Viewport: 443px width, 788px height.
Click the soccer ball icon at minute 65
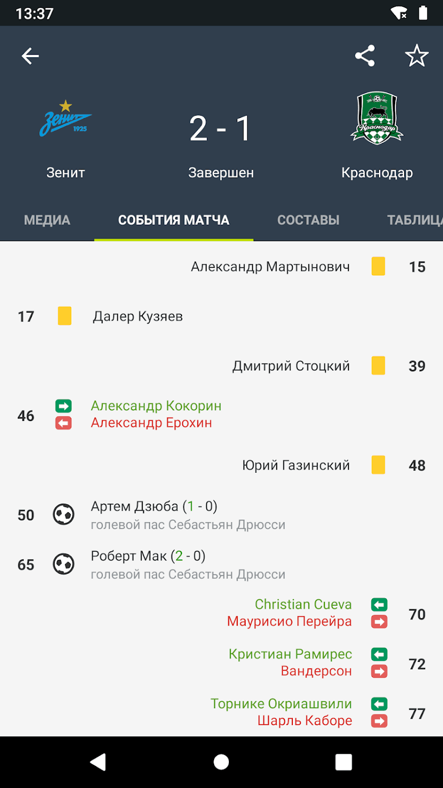click(64, 565)
